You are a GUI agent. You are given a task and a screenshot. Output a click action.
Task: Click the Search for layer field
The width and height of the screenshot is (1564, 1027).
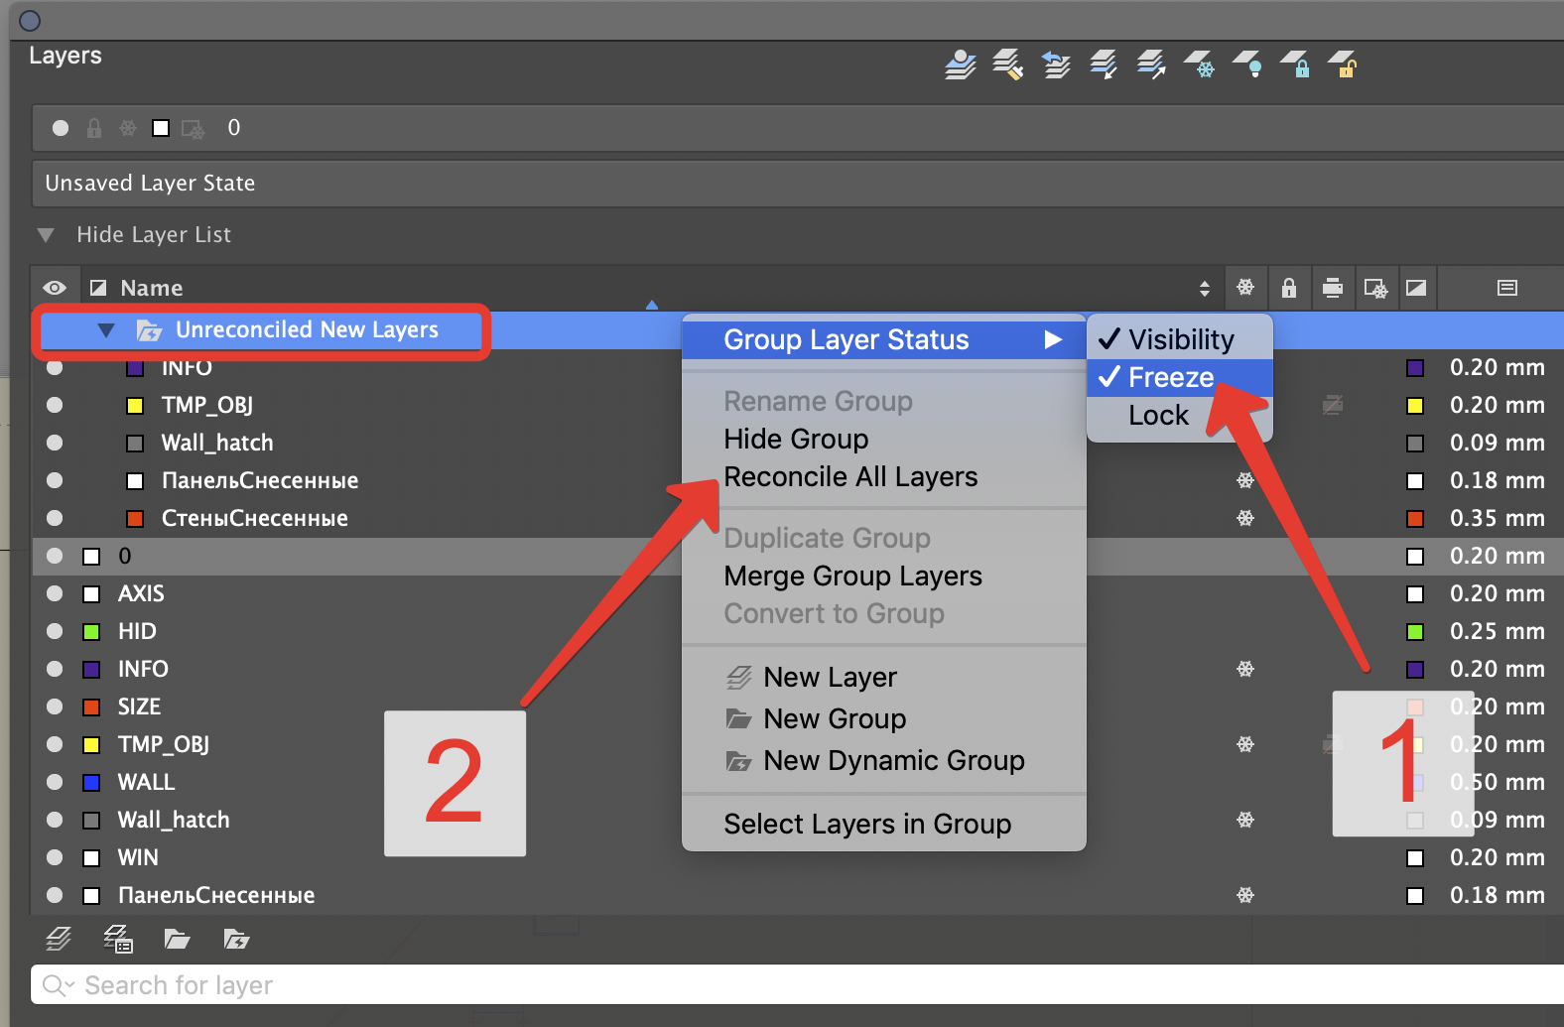[797, 985]
